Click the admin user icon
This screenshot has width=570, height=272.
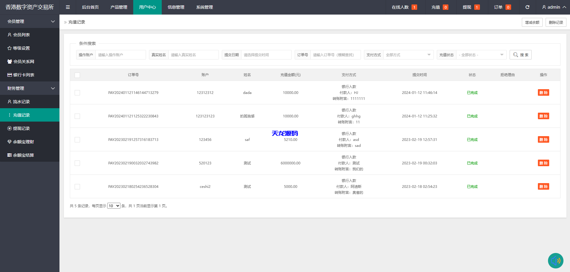[x=544, y=7]
